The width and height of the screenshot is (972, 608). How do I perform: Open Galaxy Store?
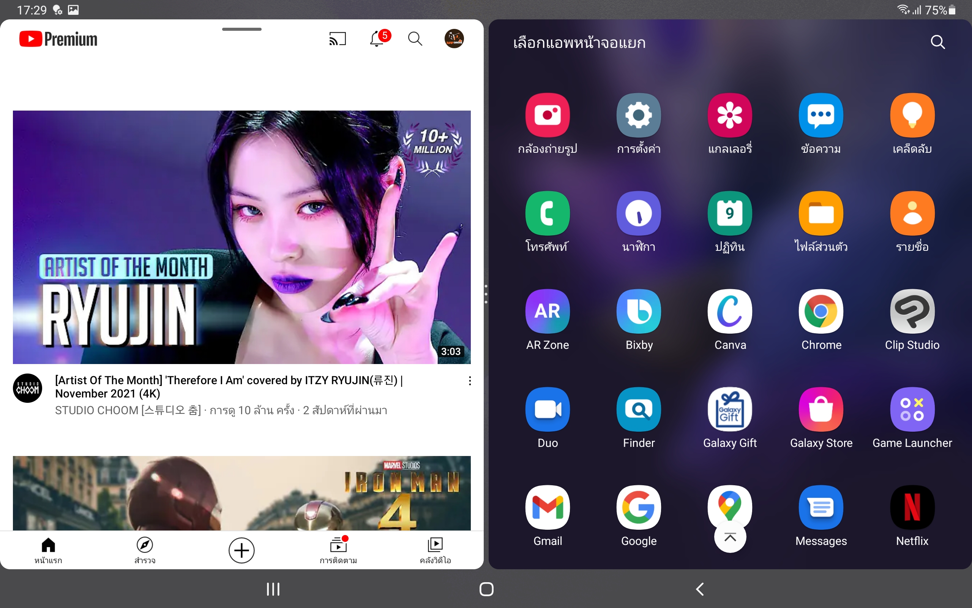(x=821, y=409)
